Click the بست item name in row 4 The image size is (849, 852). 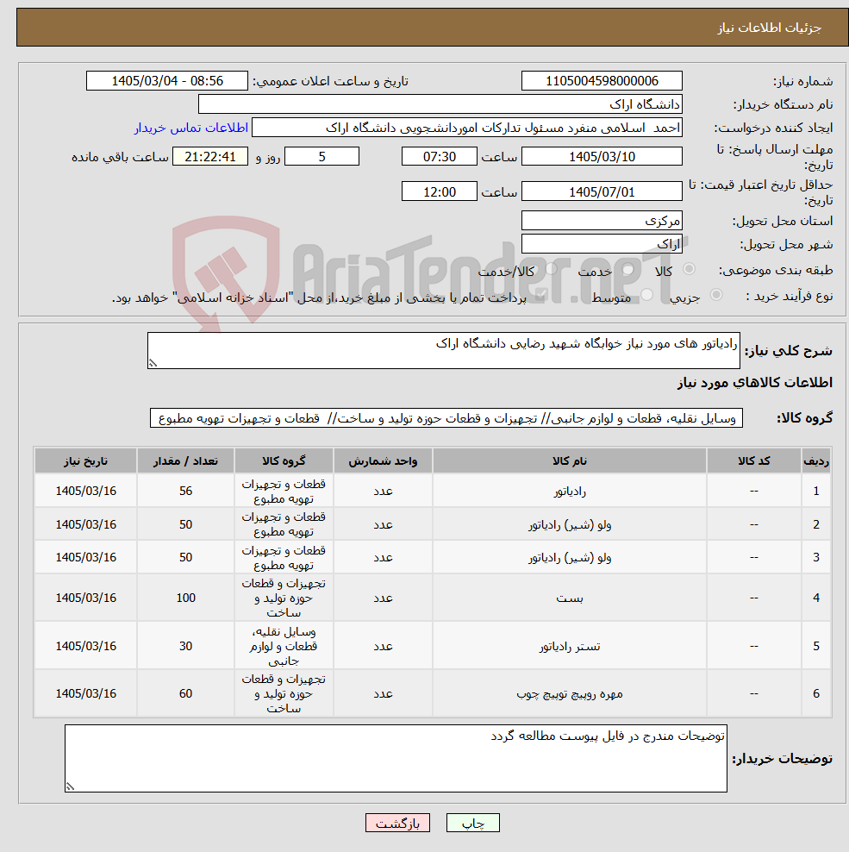click(x=569, y=598)
